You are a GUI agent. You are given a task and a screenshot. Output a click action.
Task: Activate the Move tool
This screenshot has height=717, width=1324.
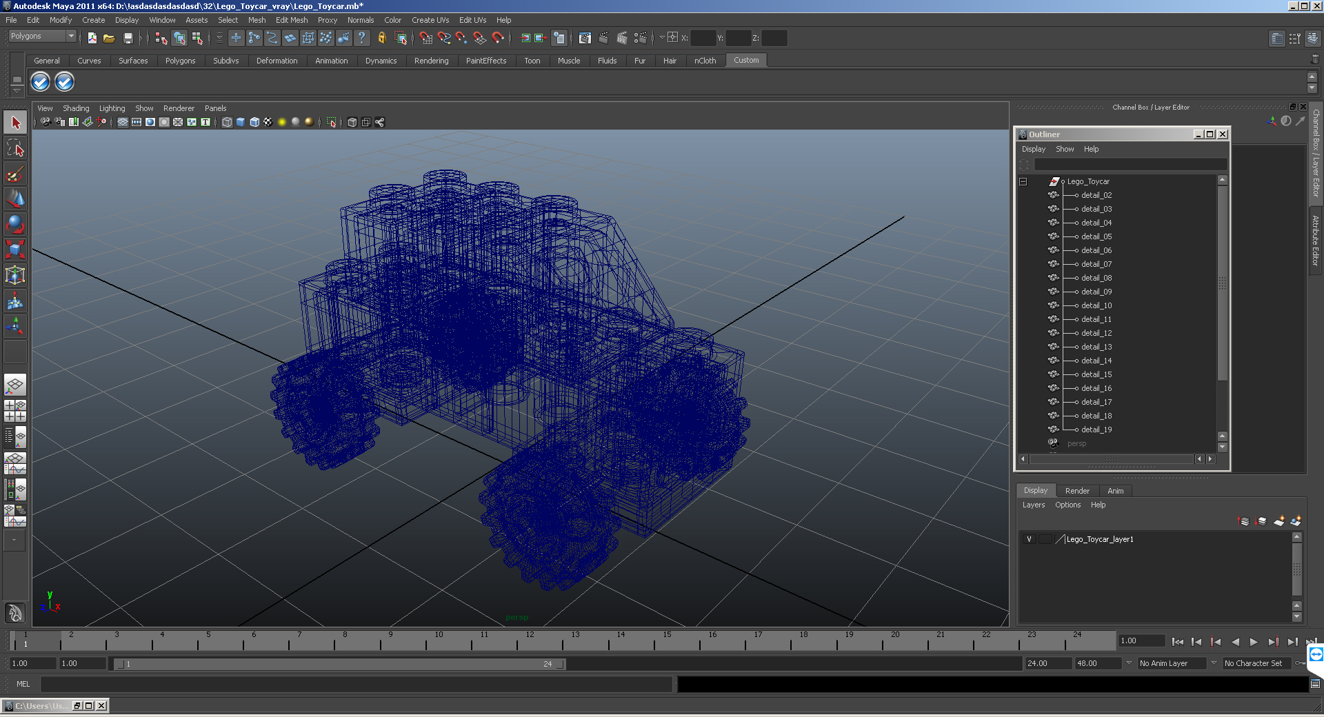tap(15, 199)
